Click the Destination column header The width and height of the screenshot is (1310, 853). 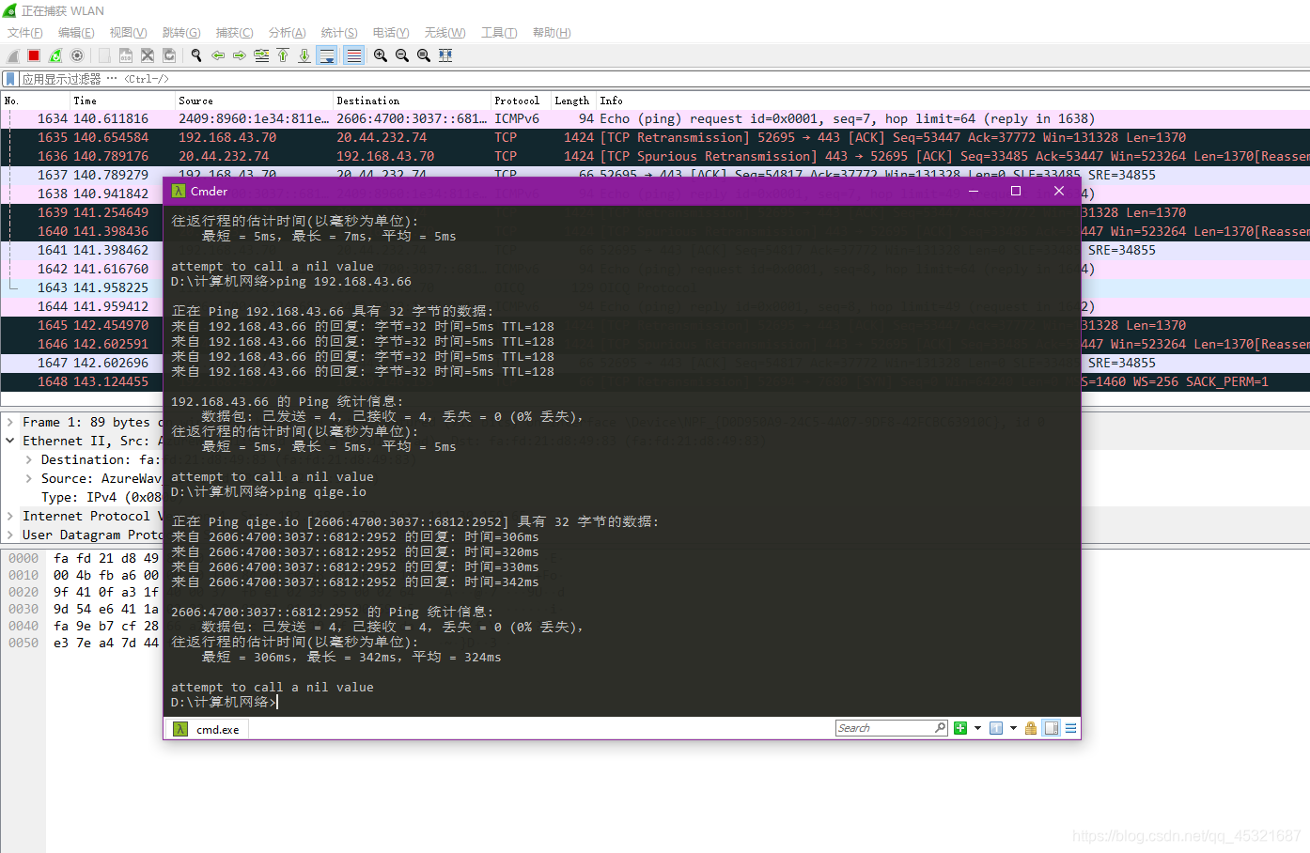413,101
